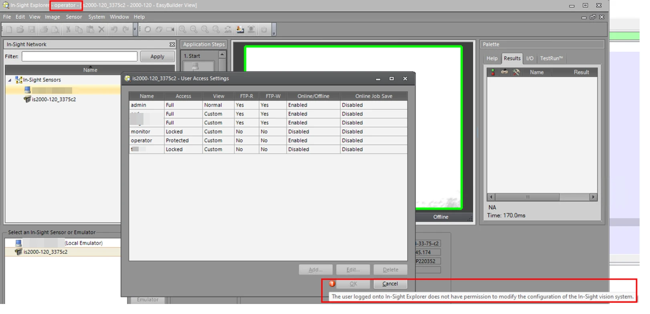Click the Results list scroll-right arrow
This screenshot has height=314, width=650.
[593, 197]
